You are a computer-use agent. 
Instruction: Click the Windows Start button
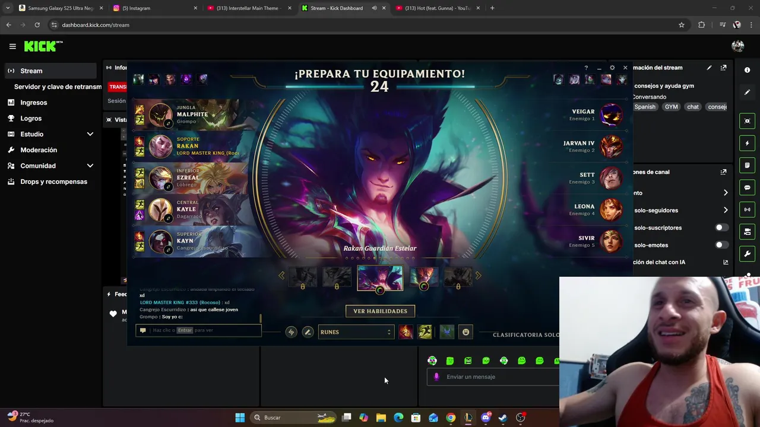(240, 418)
